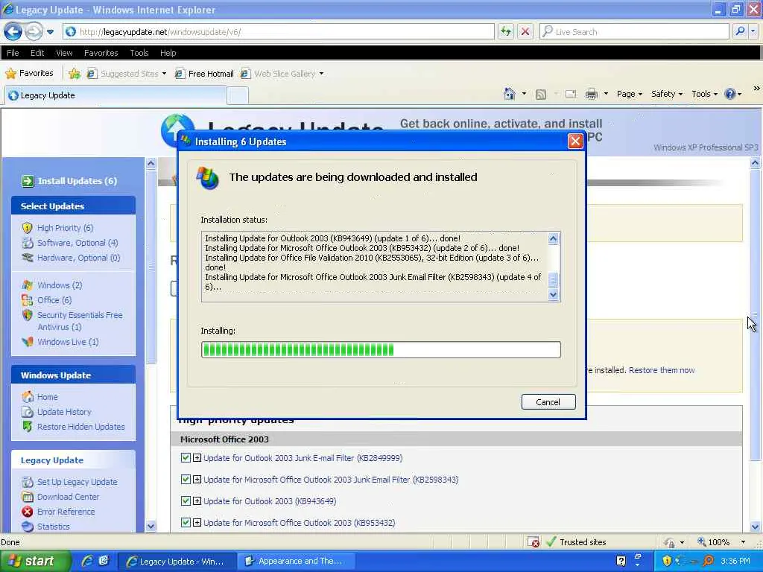The image size is (763, 572).
Task: Open the Free Hotmail favorite link
Action: point(204,74)
